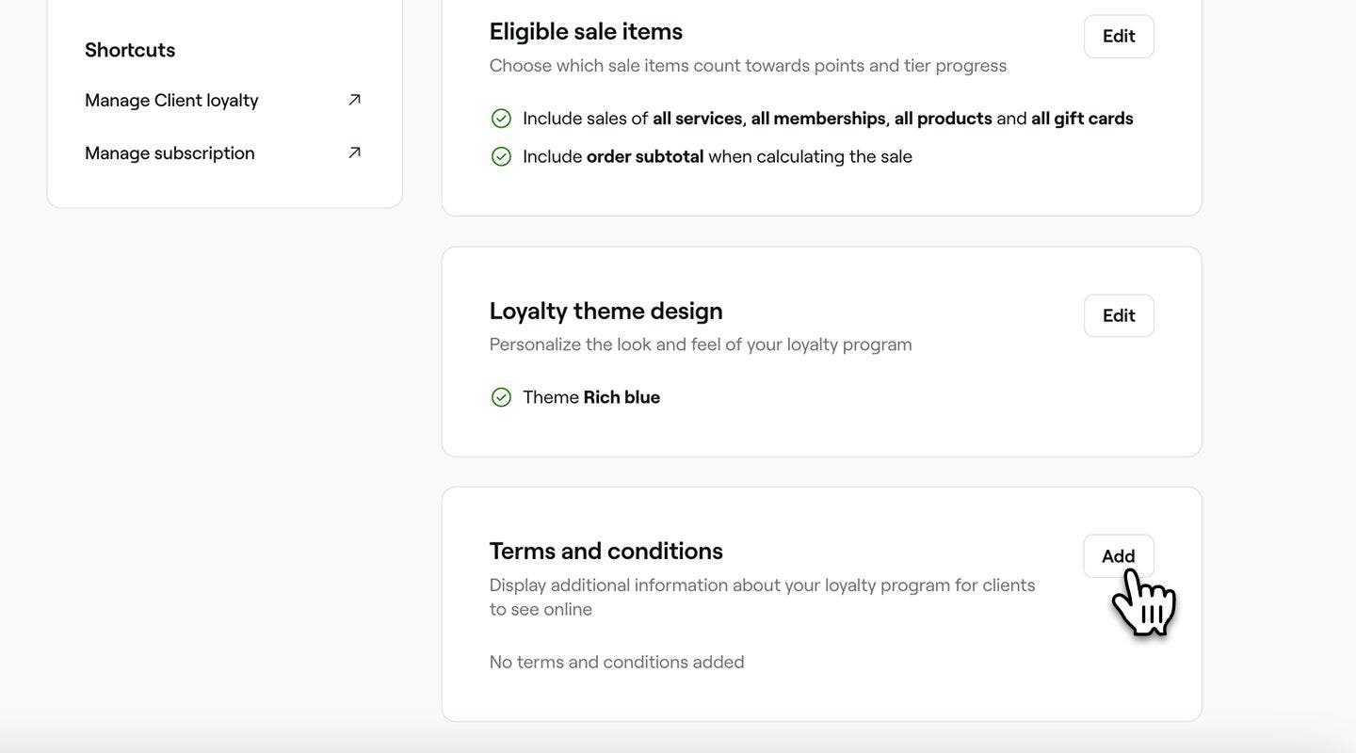The width and height of the screenshot is (1356, 753).
Task: Add terms and conditions
Action: coord(1119,556)
